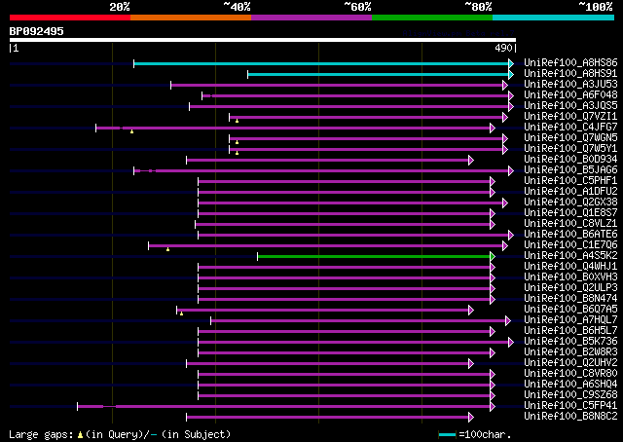Click the purple alignment bar for UniRef100_A7HQL7
Viewport: 623px width, 442px height.
[x=358, y=320]
